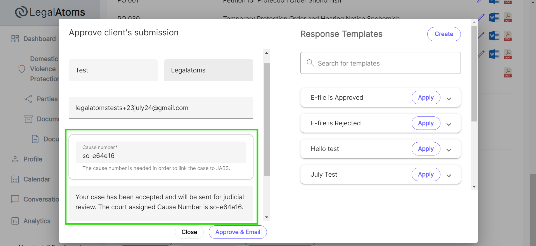Image resolution: width=536 pixels, height=246 pixels.
Task: Click the Approve & Email button
Action: pos(238,232)
